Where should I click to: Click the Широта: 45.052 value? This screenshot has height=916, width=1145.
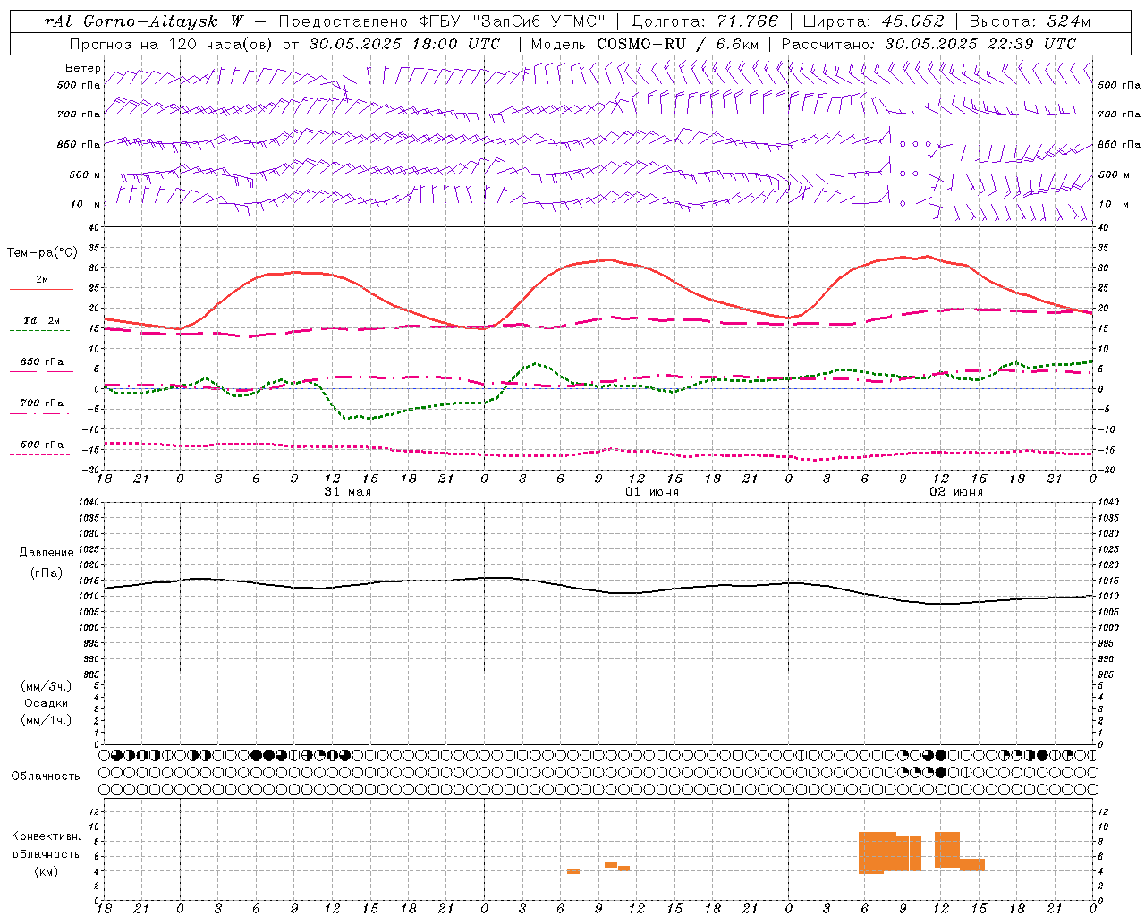pyautogui.click(x=873, y=21)
